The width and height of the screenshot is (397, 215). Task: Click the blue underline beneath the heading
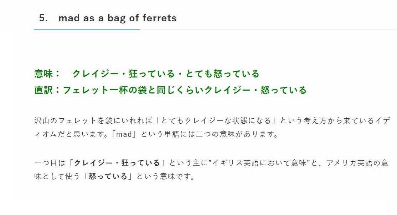click(87, 30)
